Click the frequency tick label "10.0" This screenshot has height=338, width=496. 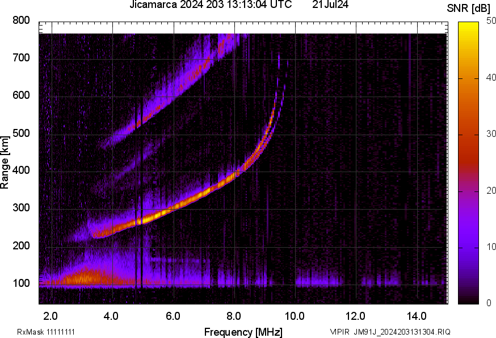(x=295, y=316)
